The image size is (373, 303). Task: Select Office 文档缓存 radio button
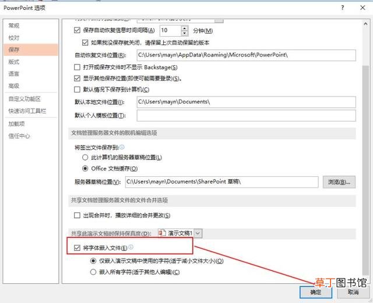coord(85,169)
